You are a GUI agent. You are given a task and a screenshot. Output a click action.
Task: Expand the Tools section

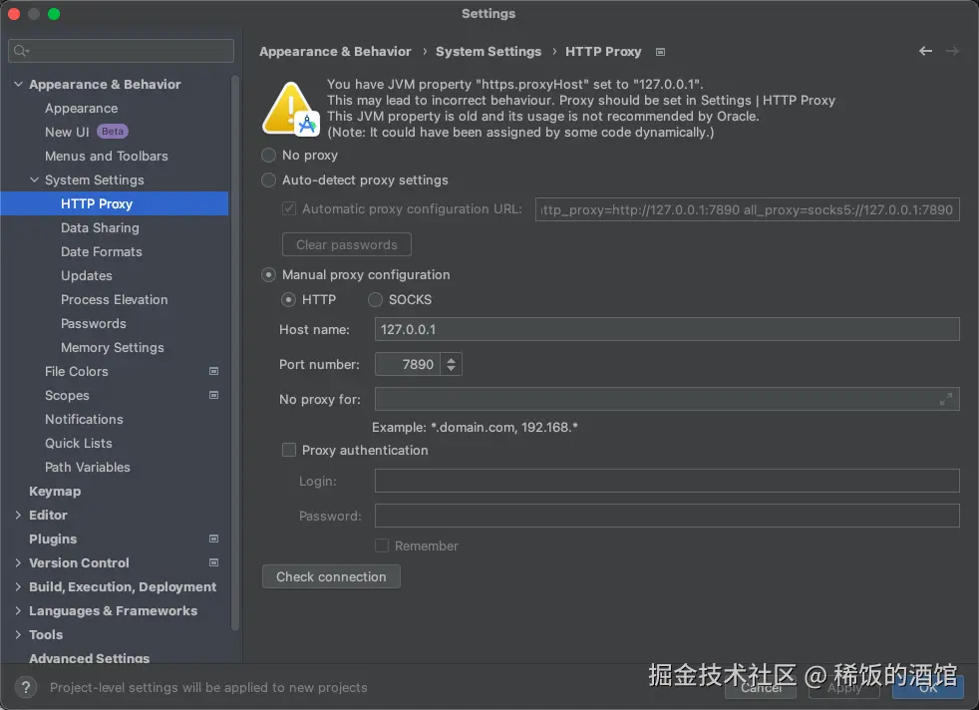18,634
